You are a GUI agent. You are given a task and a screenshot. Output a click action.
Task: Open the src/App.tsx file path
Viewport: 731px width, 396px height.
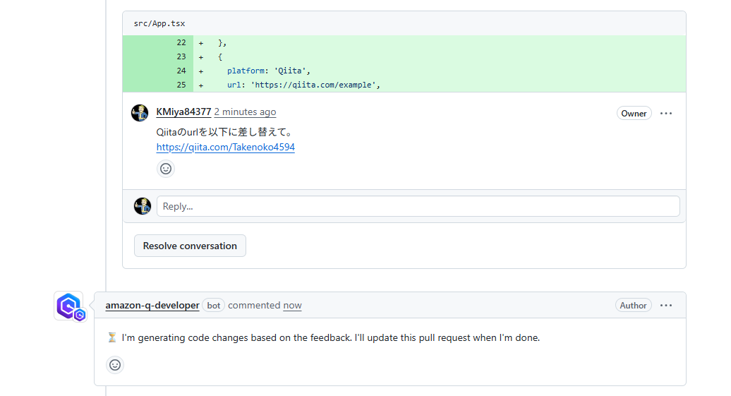click(x=159, y=23)
